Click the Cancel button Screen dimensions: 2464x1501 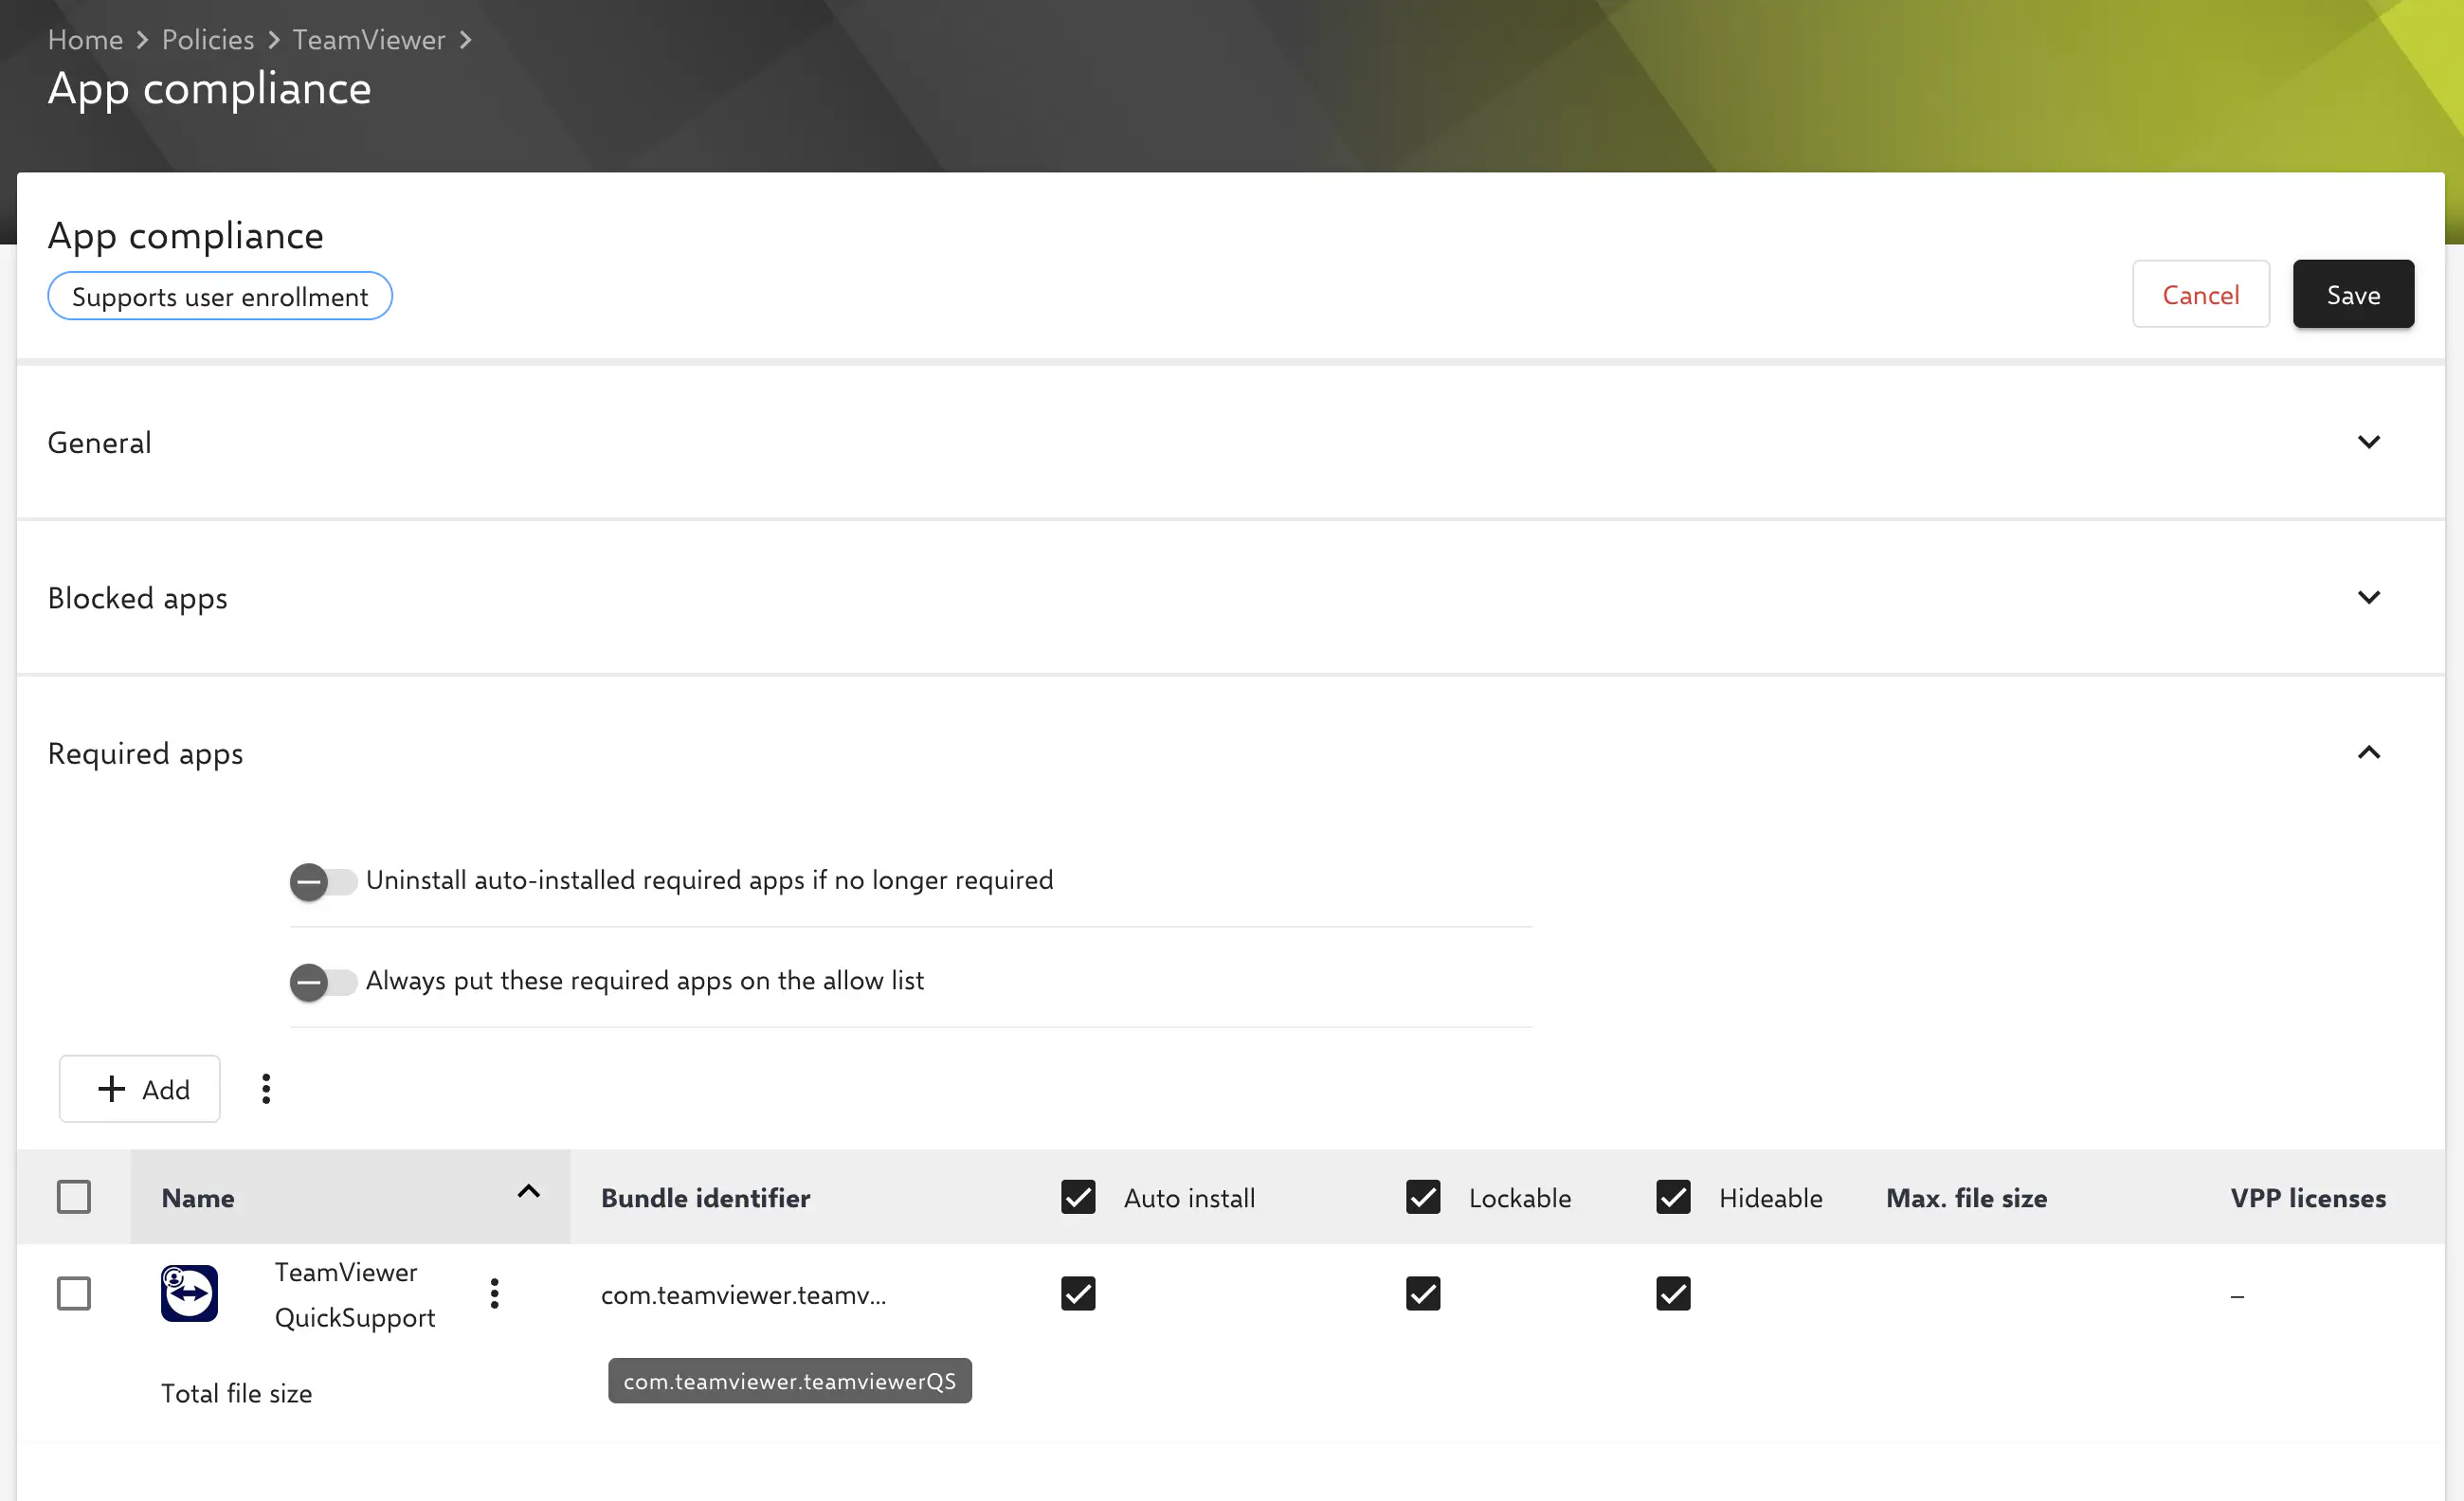[2200, 294]
